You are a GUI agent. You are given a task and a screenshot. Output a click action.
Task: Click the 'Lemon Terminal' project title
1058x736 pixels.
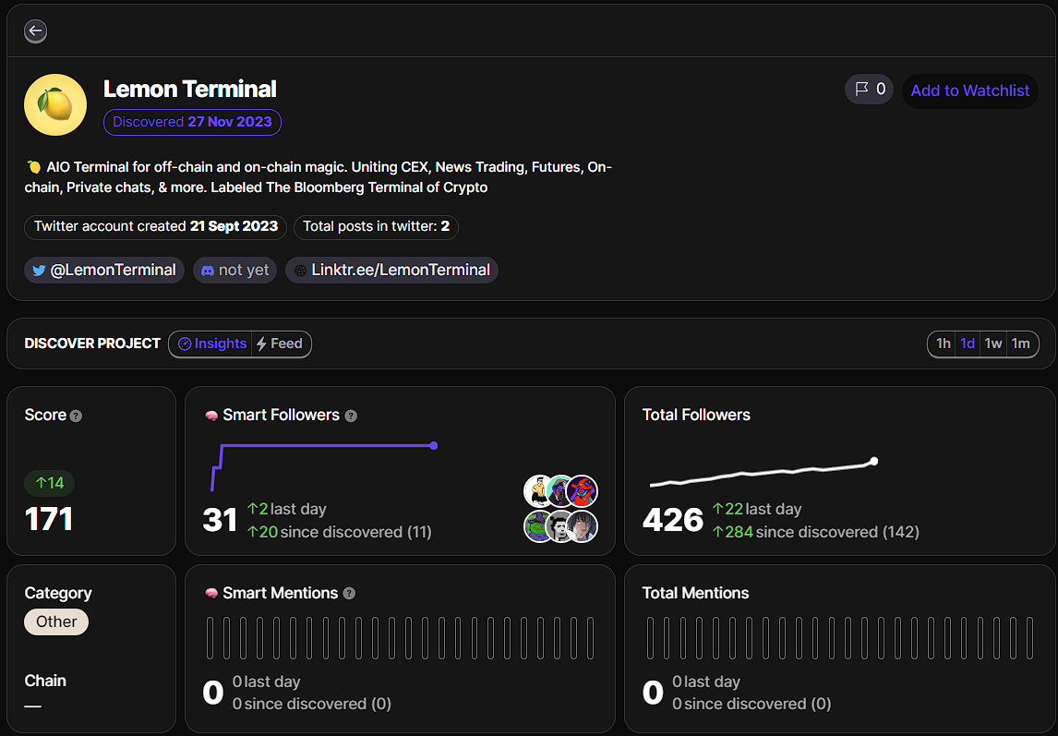[189, 90]
